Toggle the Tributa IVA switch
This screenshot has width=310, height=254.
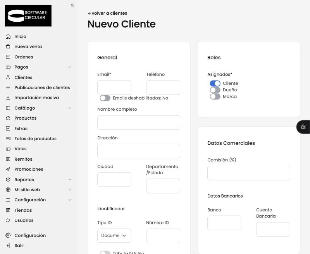[105, 252]
